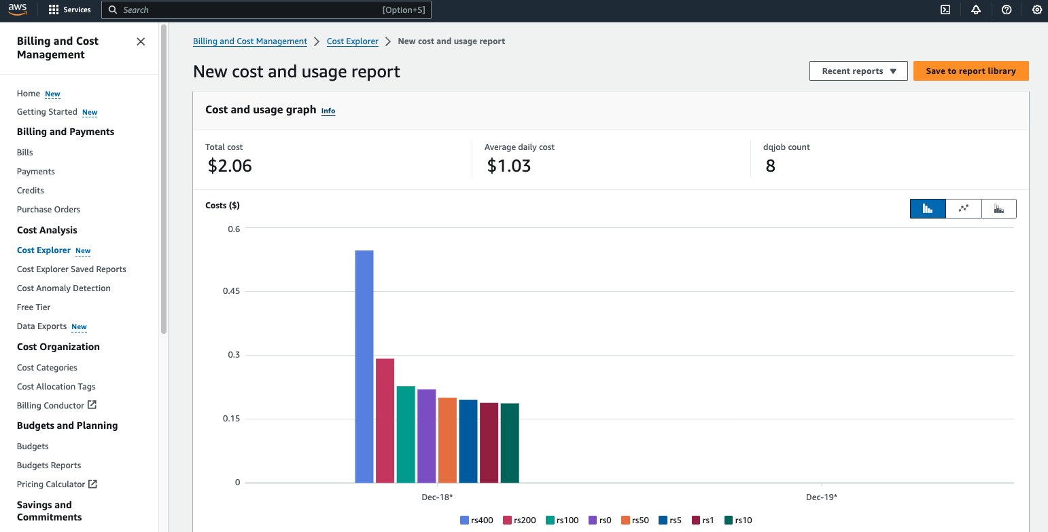Click the Dec-19* axis label
The image size is (1048, 532).
pyautogui.click(x=822, y=497)
